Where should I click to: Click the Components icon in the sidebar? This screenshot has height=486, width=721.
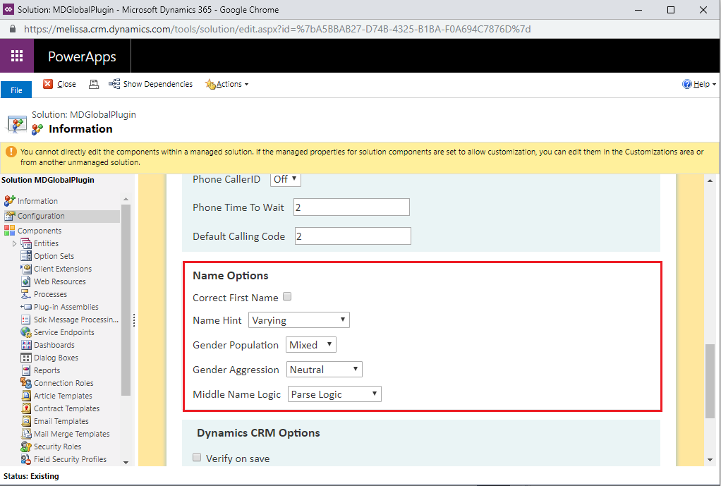point(9,231)
